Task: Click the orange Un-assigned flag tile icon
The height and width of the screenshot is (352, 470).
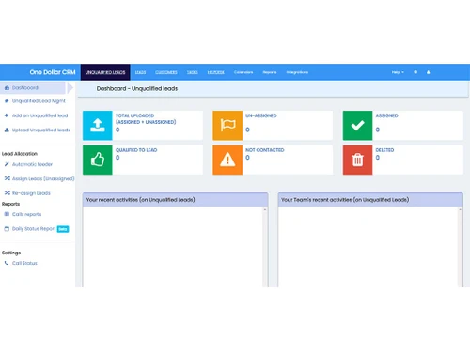Action: 227,125
